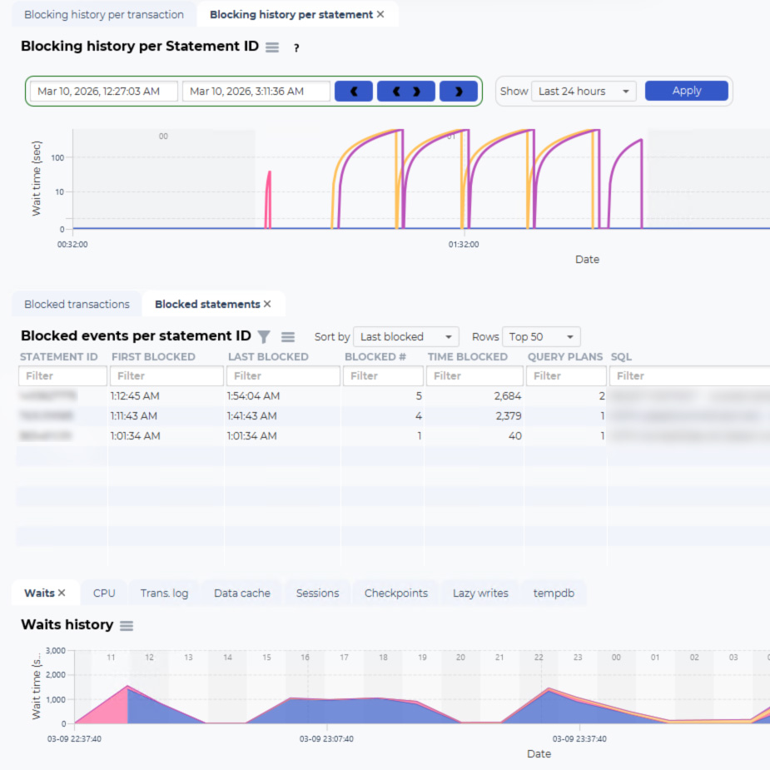Close the Waits tab
770x770 pixels.
pos(62,594)
